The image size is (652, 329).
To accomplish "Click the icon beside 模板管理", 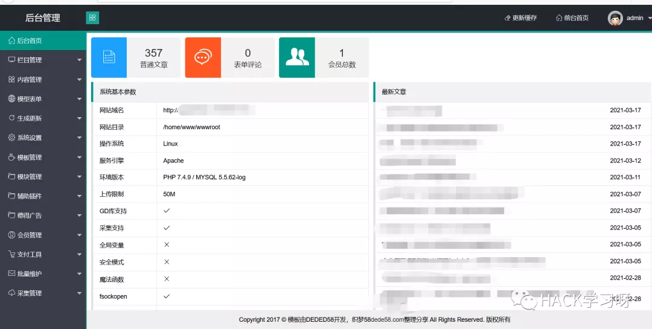I will click(11, 157).
